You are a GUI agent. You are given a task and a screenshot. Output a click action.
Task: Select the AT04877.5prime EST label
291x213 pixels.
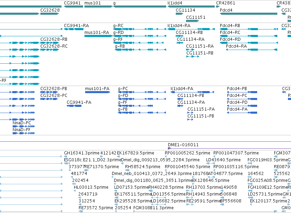point(225,174)
